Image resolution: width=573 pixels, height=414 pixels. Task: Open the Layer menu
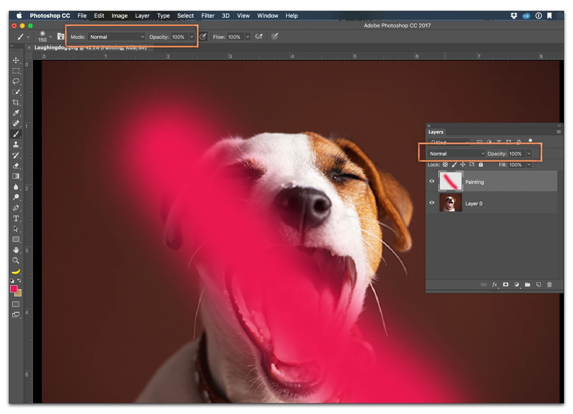click(x=142, y=16)
